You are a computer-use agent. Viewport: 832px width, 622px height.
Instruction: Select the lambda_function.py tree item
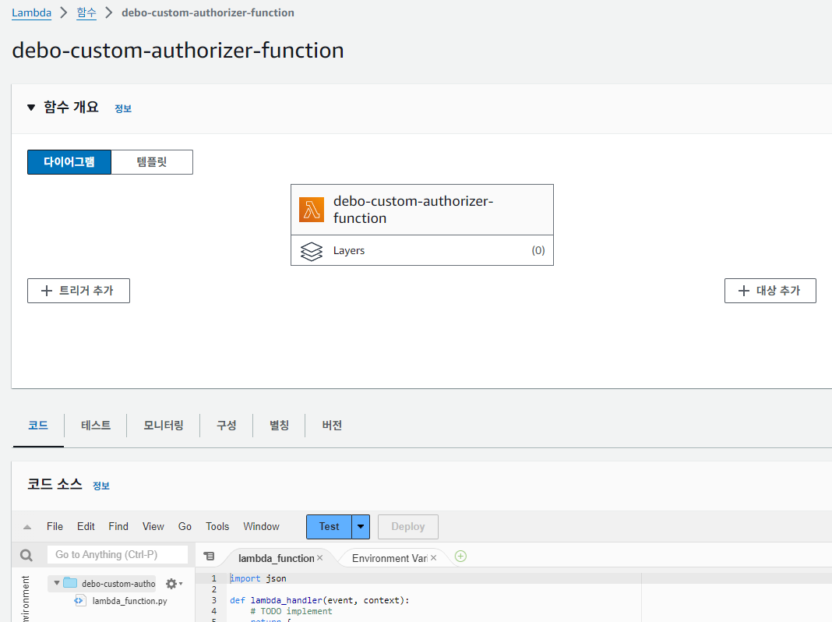pos(129,601)
